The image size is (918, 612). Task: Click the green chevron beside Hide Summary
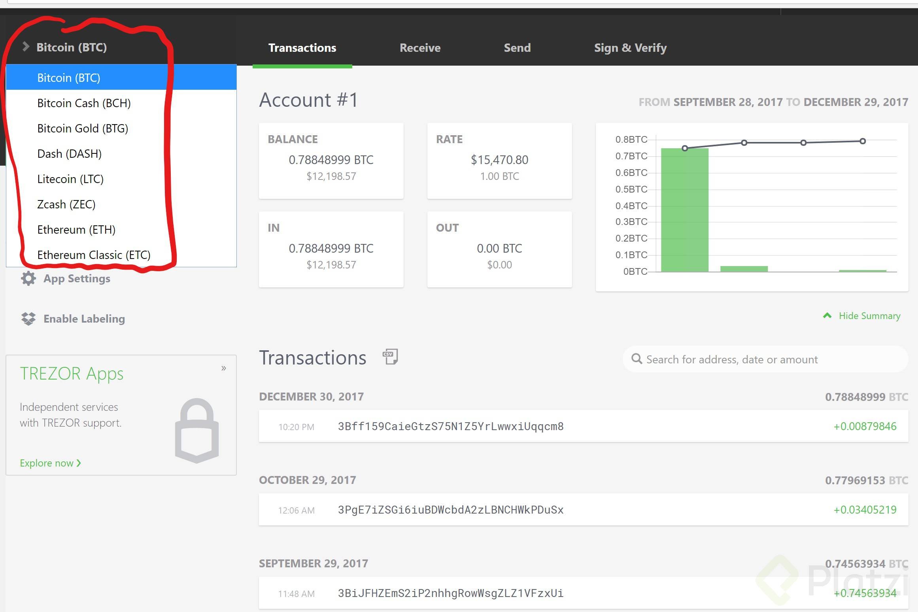tap(827, 315)
